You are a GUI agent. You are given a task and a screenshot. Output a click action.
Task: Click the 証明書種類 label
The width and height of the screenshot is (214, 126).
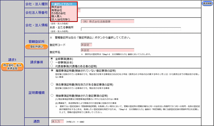pos(37,93)
